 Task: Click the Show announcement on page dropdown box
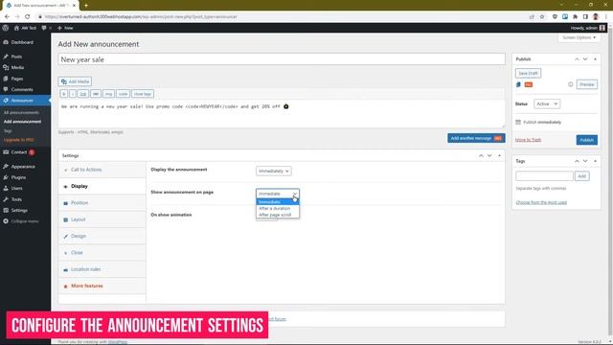tap(278, 194)
